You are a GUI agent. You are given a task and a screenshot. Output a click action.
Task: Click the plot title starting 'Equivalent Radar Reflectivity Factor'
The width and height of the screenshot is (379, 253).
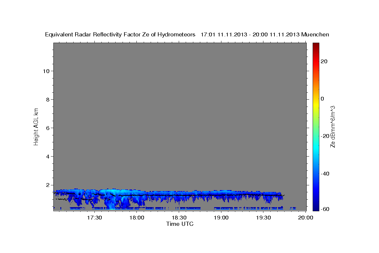point(187,35)
